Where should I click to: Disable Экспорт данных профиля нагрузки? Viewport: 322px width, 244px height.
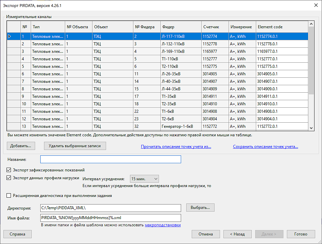[9, 178]
